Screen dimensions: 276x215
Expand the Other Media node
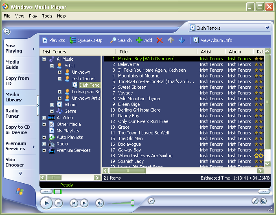coord(44,125)
